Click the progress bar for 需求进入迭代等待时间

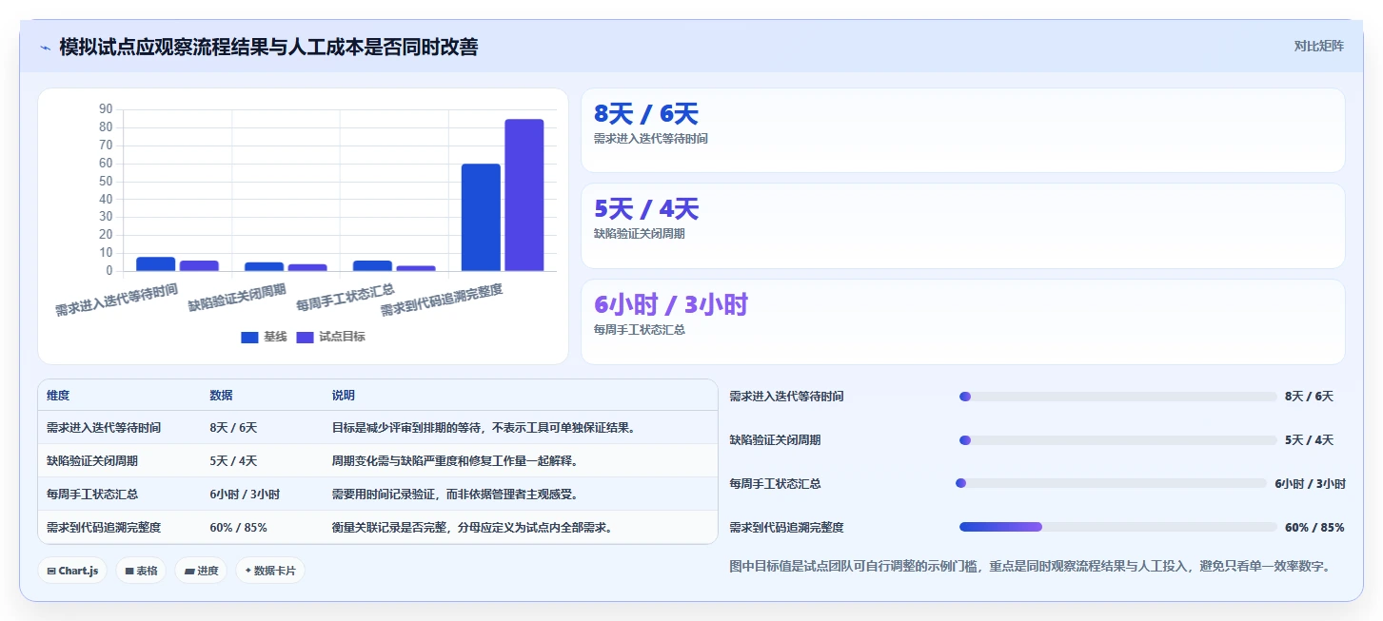tap(1117, 397)
